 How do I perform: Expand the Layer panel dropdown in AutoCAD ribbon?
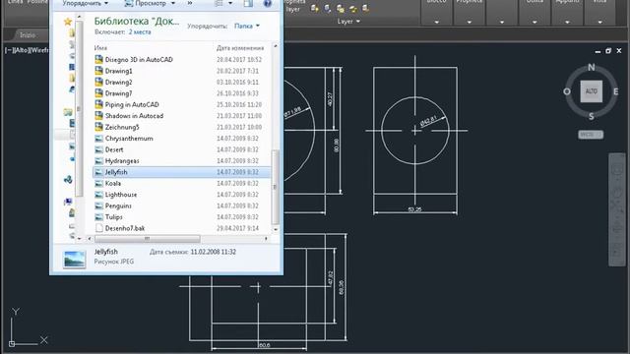348,22
